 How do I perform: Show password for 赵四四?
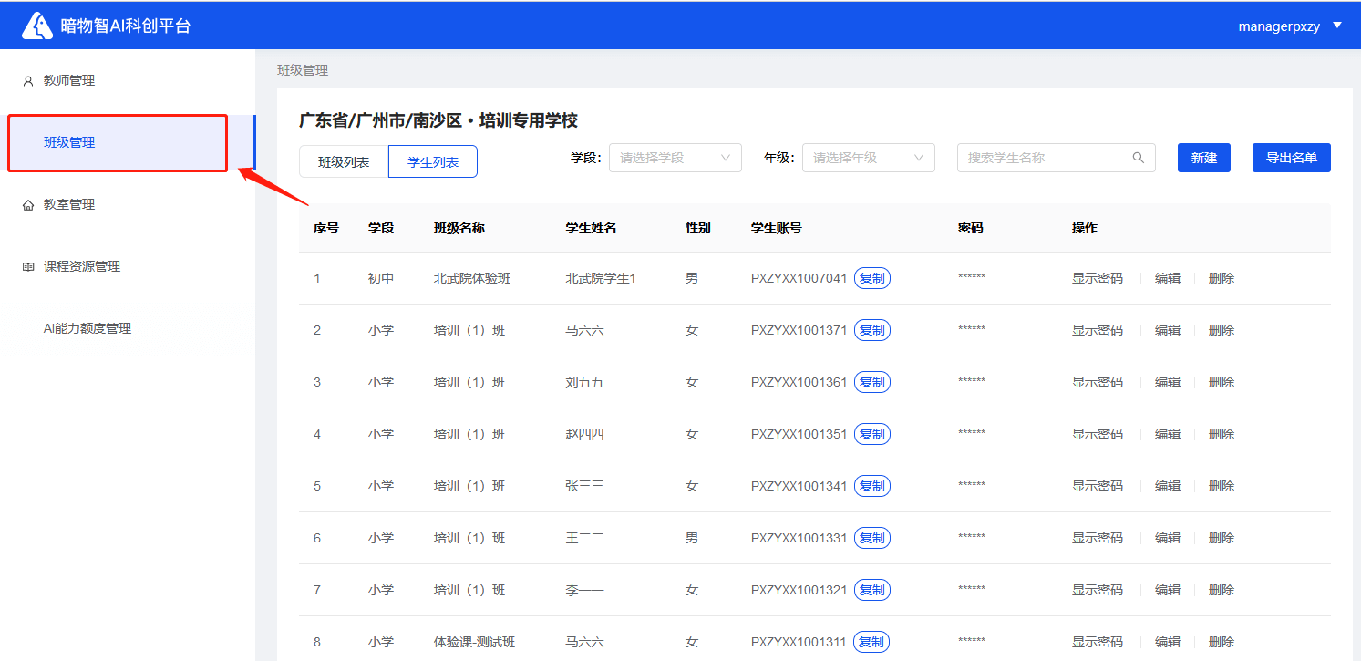tap(1098, 434)
